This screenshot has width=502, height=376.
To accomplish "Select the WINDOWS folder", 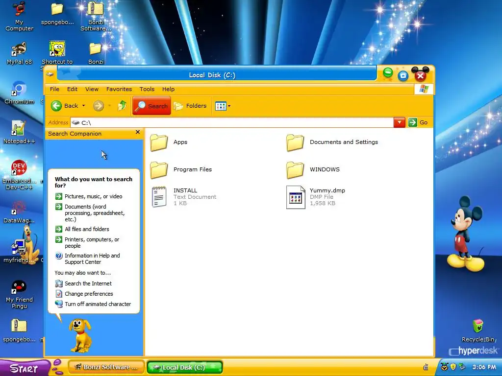I will click(313, 170).
